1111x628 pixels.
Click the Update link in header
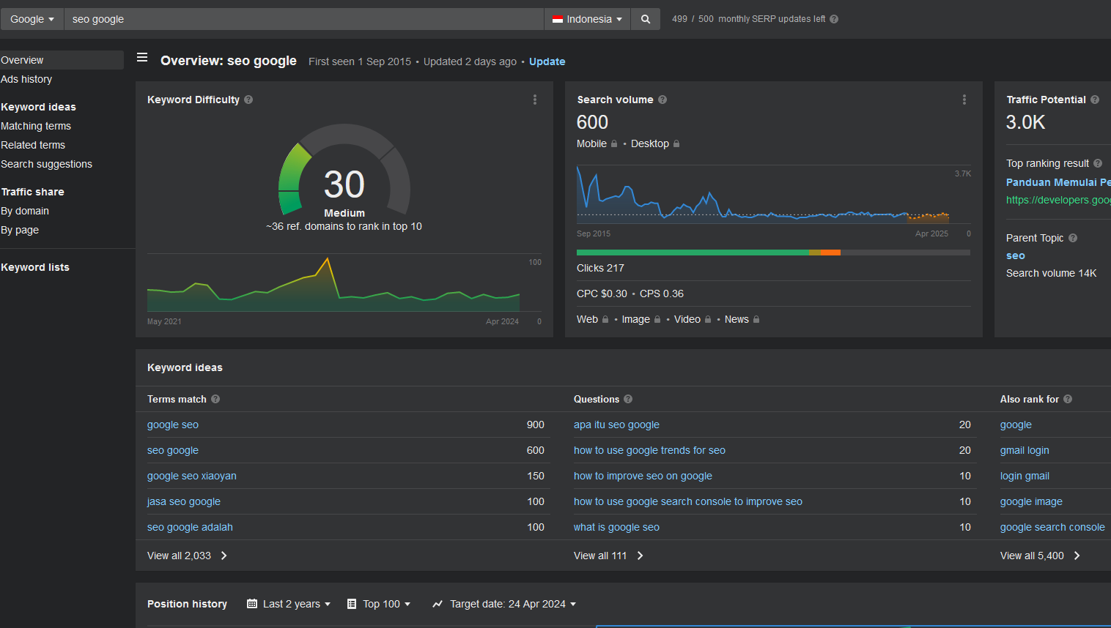547,61
